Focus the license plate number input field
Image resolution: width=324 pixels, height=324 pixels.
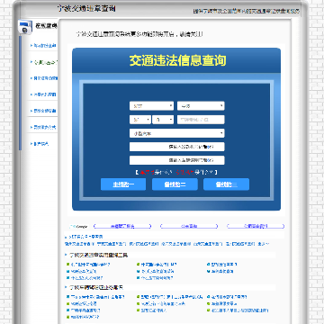(201, 120)
